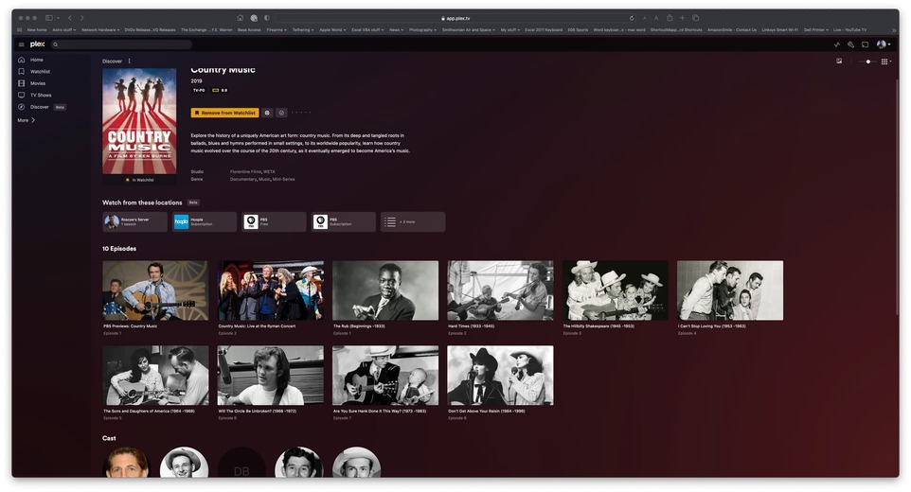The image size is (911, 492).
Task: Click the app.plex.tv address bar
Action: [x=455, y=18]
